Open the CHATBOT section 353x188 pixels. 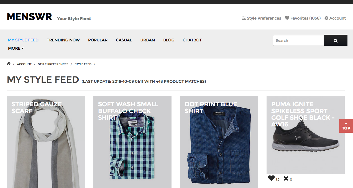coord(192,40)
